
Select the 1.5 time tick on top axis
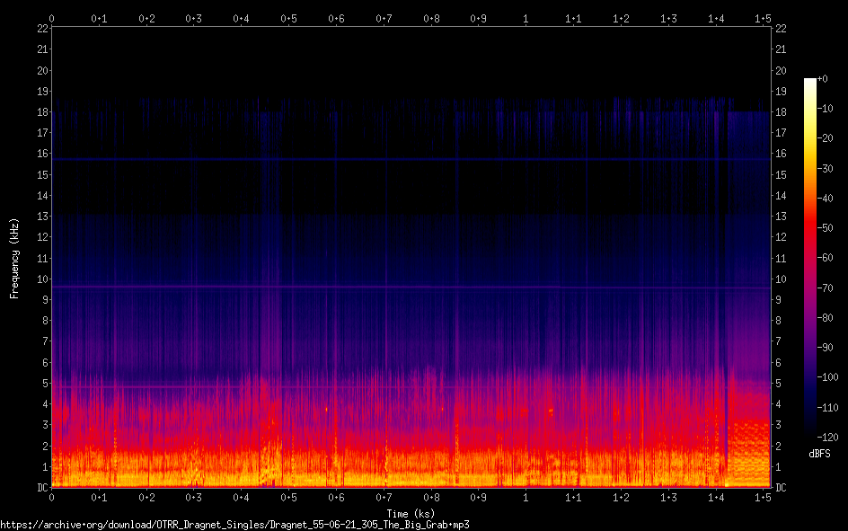[763, 17]
